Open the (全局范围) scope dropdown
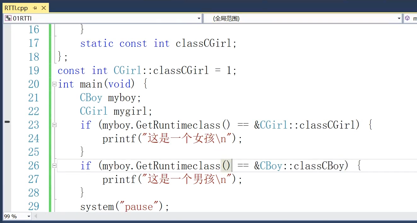Screen dimensions: 417x223 [399, 18]
